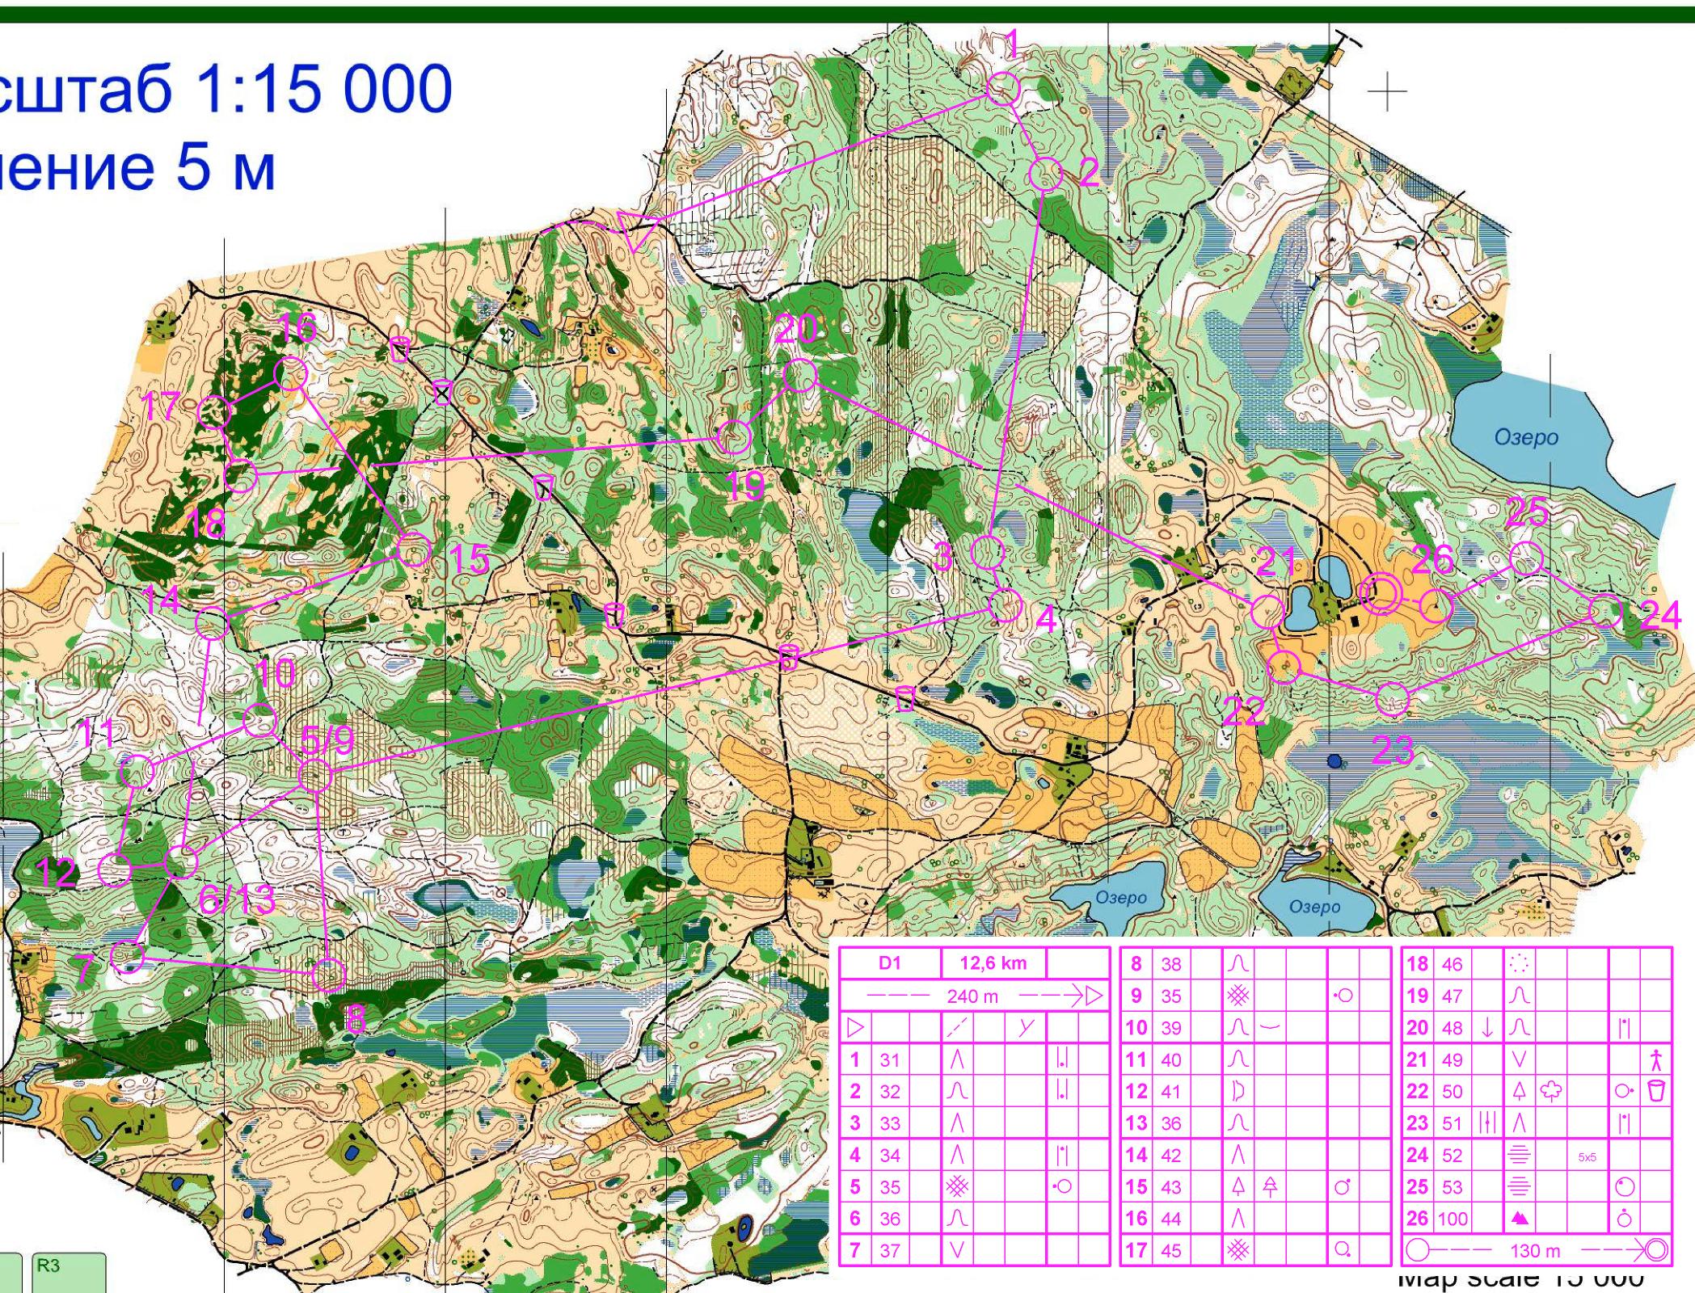Viewport: 1695px width, 1293px height.
Task: Click the start triangle in the 240 m row
Action: pyautogui.click(x=1094, y=996)
